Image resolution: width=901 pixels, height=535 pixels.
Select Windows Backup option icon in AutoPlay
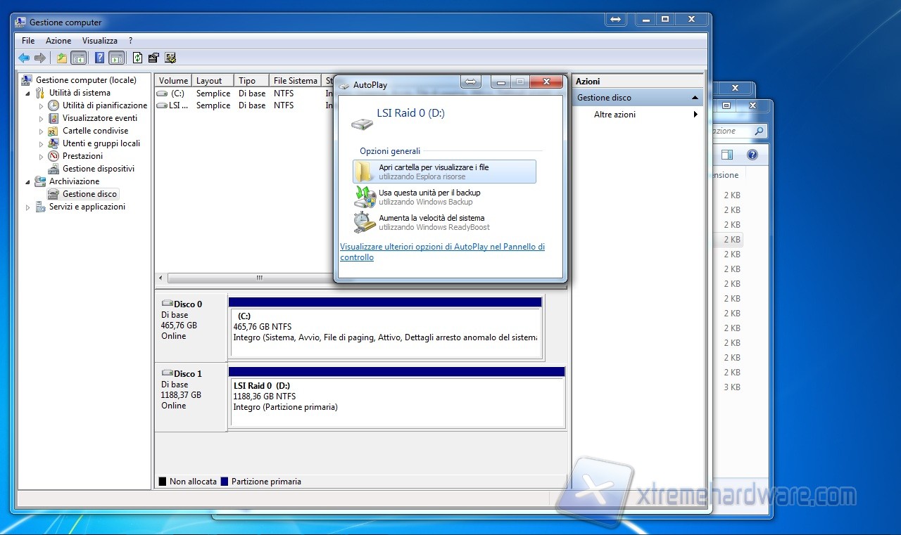click(x=365, y=197)
